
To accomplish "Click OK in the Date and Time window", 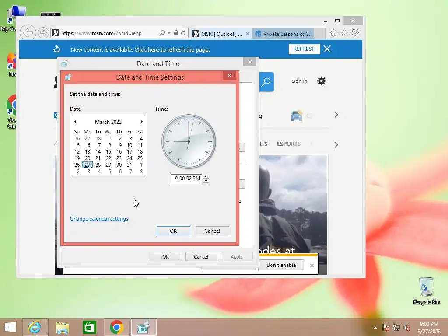I will pyautogui.click(x=166, y=257).
